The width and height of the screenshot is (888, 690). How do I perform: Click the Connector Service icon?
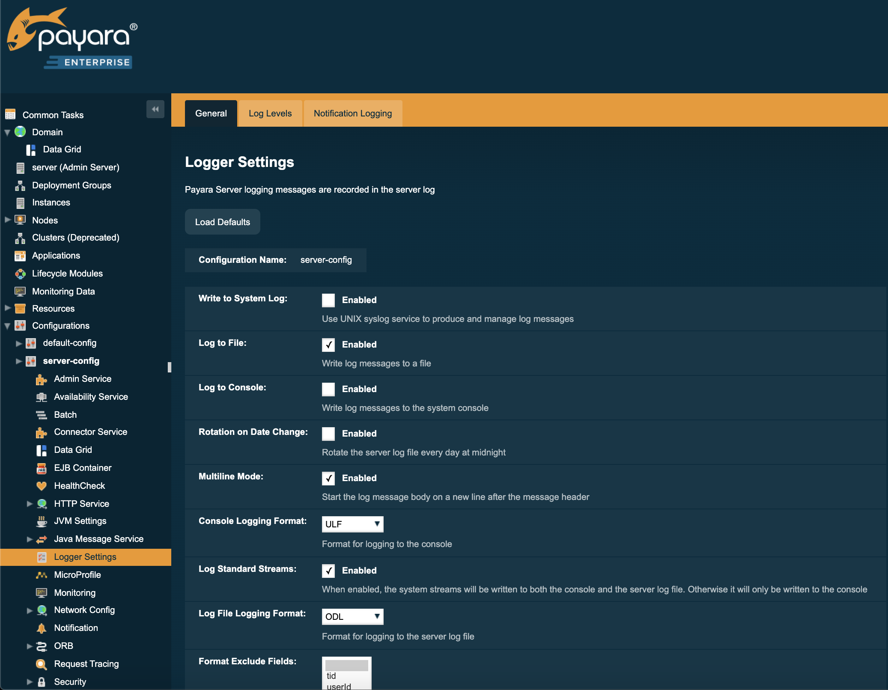(42, 432)
